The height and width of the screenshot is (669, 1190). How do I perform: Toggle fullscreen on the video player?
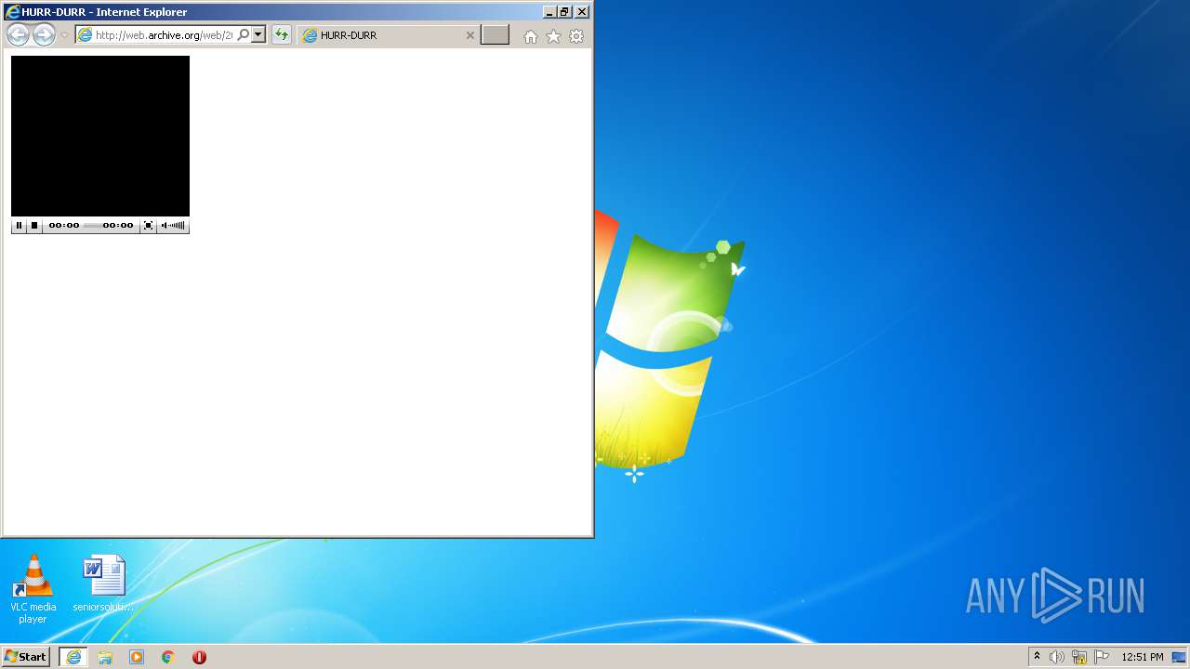(148, 225)
